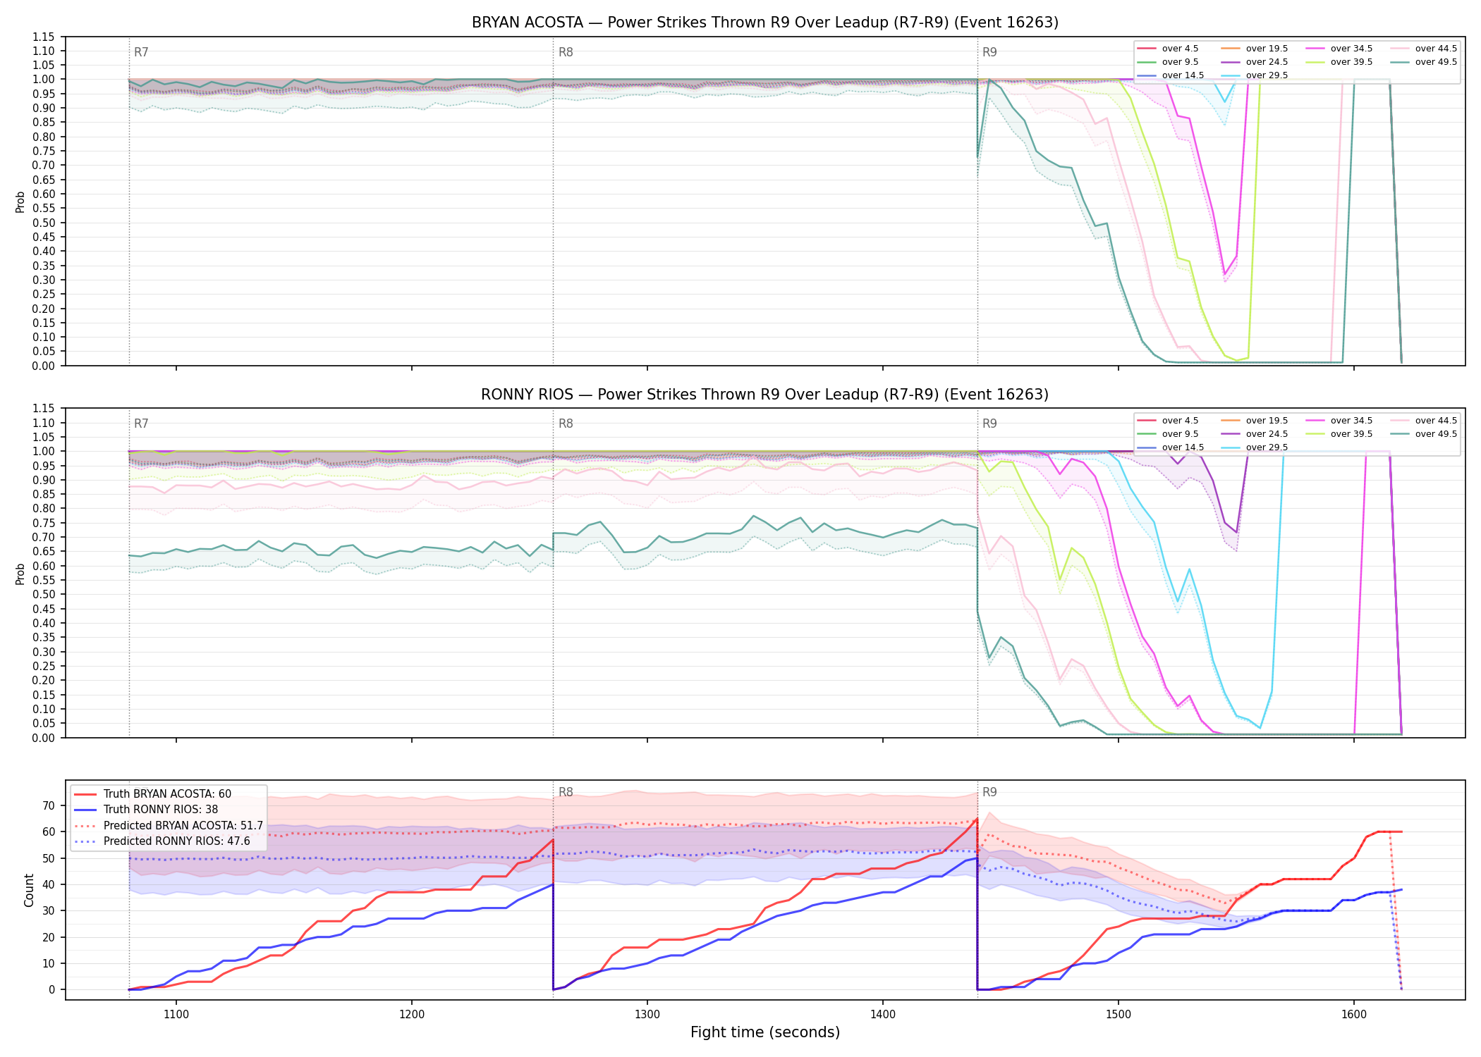Click the RONNY RIOS Power Strikes chart title
This screenshot has height=1057, width=1481.
[765, 395]
